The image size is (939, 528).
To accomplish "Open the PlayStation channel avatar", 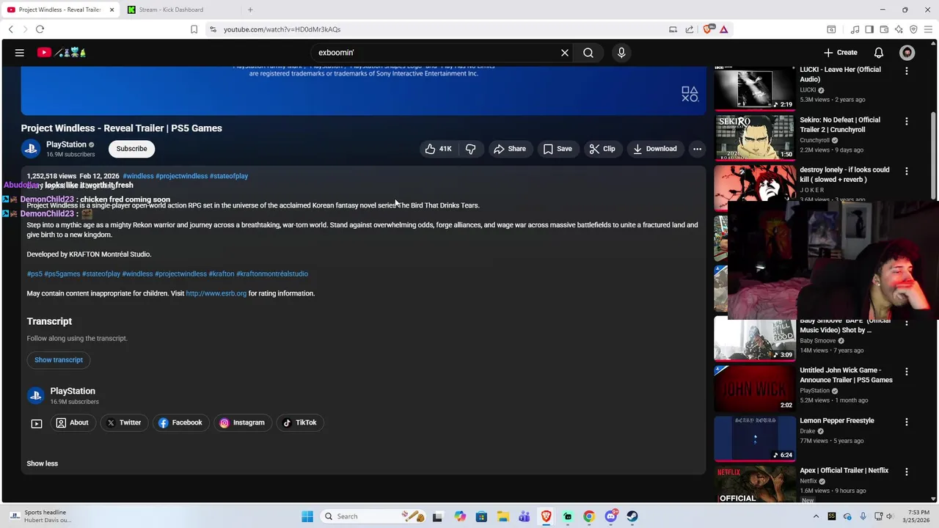I will [31, 149].
